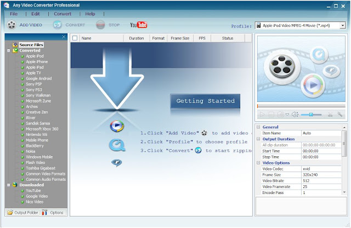Click the Convert toolbar icon

click(57, 25)
